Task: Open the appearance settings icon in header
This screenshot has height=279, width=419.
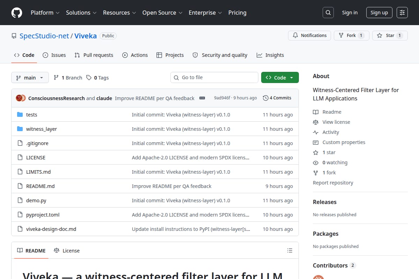Action: coord(402,13)
